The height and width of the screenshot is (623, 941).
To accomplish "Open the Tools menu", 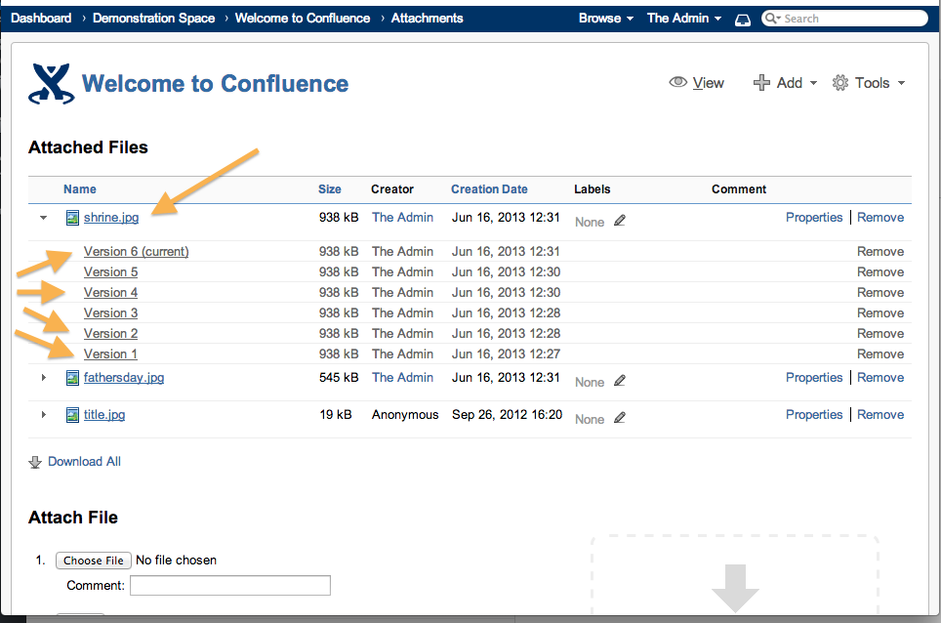I will (869, 83).
